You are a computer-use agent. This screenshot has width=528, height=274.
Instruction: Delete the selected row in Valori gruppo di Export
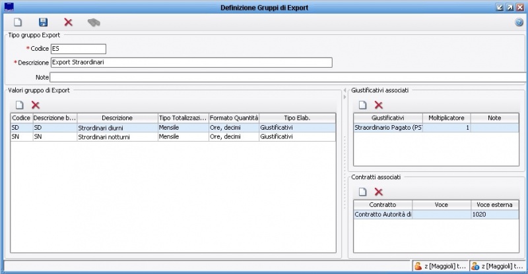click(x=36, y=105)
